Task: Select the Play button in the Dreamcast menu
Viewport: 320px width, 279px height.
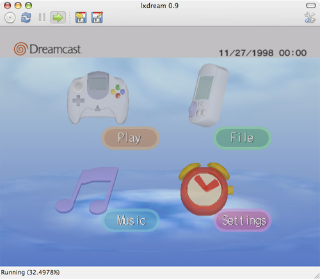Action: click(131, 138)
